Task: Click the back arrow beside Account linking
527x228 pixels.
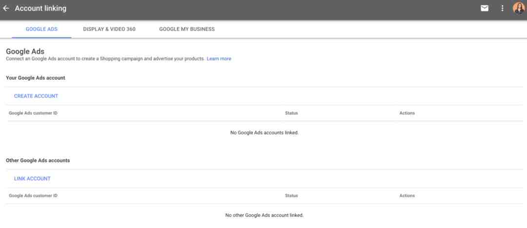Action: tap(6, 8)
